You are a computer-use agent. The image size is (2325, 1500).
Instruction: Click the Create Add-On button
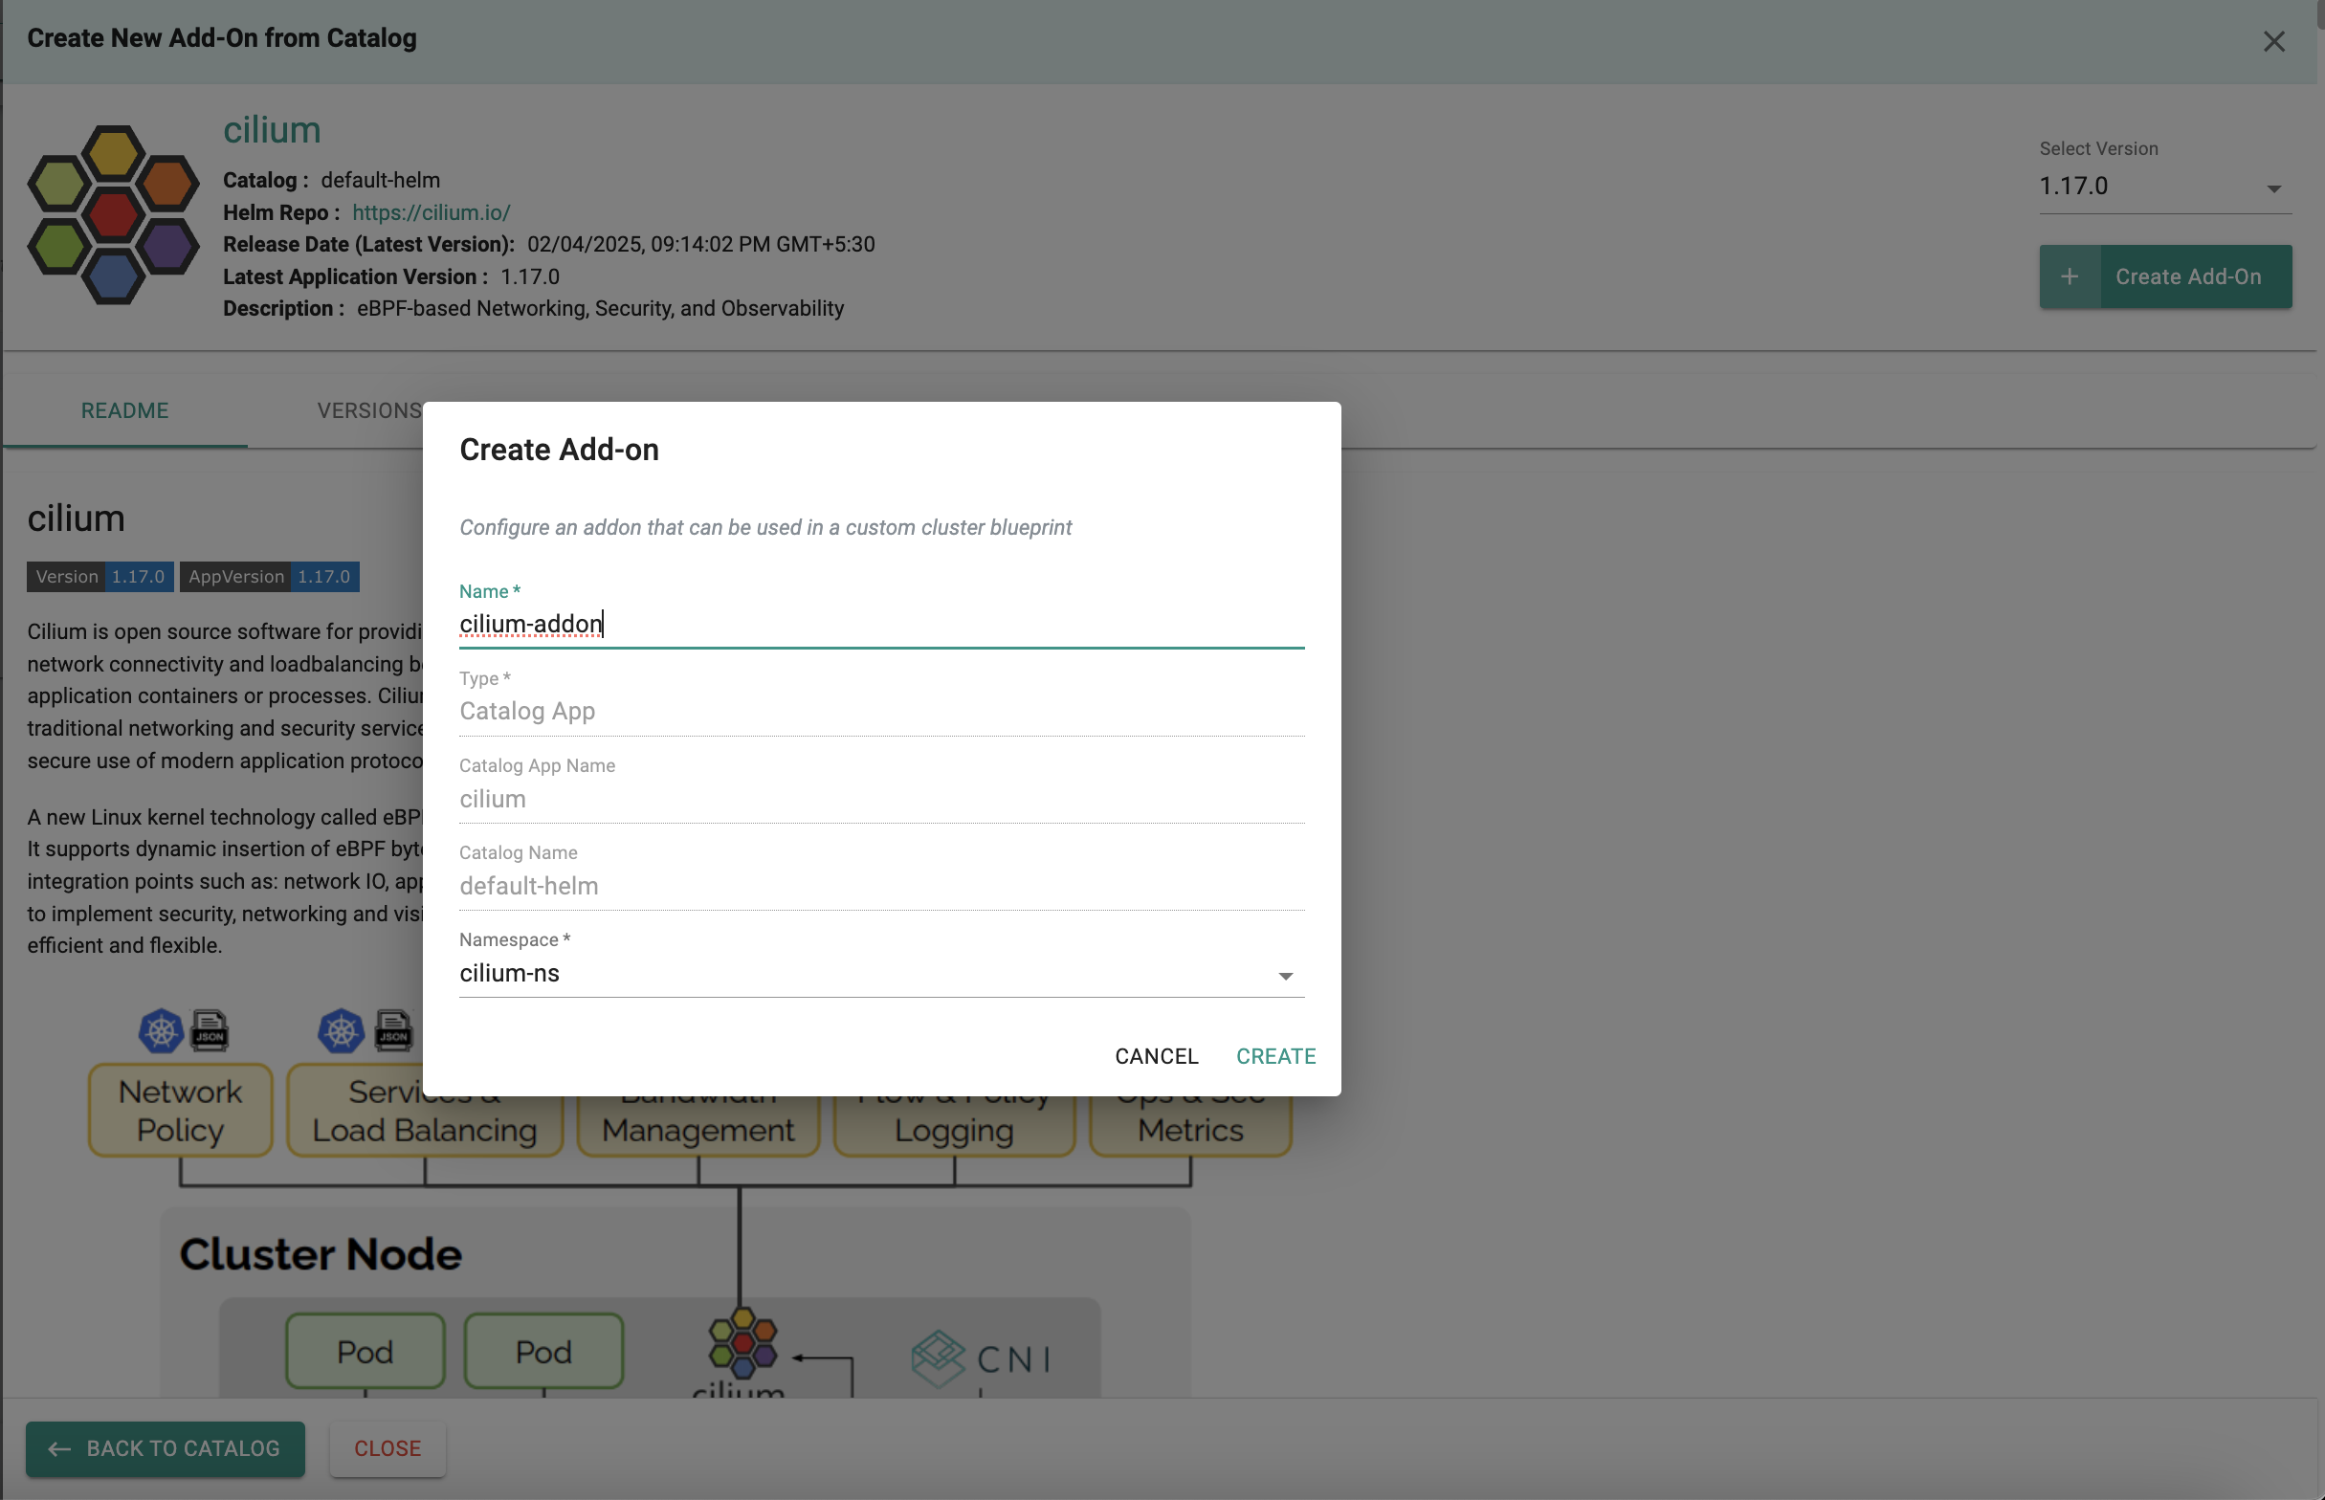(2164, 276)
